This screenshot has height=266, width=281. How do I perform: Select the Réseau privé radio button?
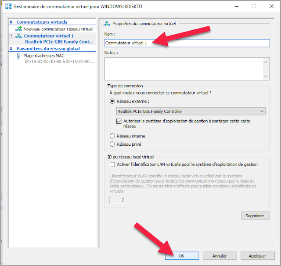click(x=112, y=144)
